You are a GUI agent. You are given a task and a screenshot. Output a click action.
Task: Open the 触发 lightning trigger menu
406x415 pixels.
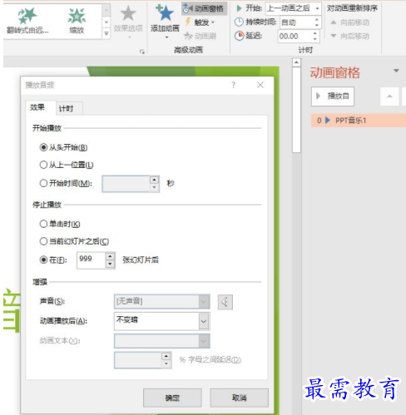pos(201,22)
